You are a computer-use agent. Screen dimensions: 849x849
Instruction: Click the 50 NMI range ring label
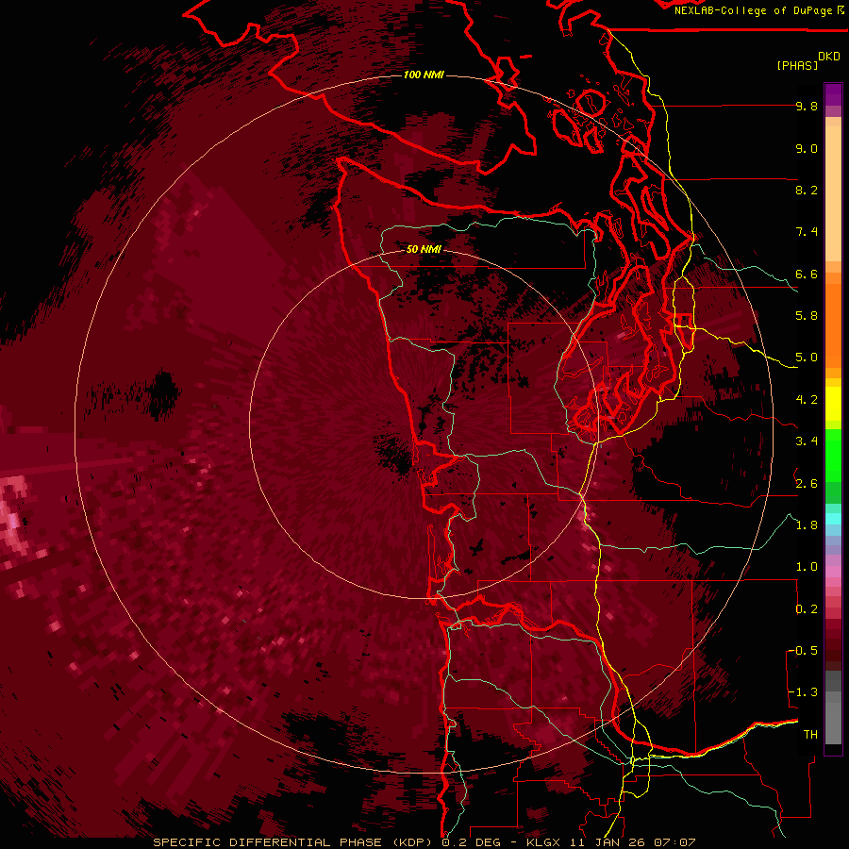[x=424, y=249]
